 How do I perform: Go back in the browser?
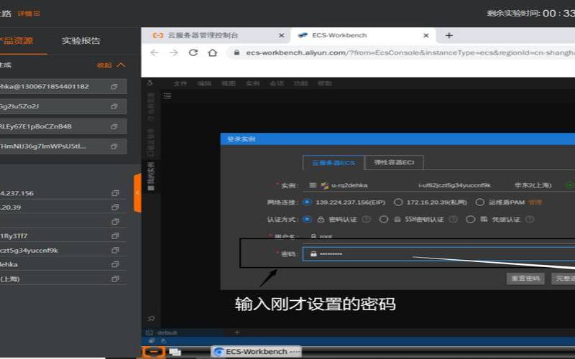click(155, 52)
